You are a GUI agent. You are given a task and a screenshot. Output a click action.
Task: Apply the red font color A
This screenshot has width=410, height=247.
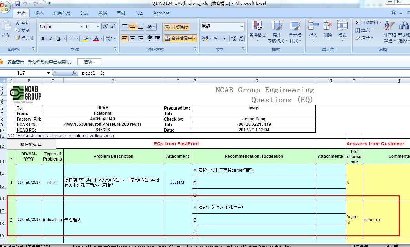(96, 39)
